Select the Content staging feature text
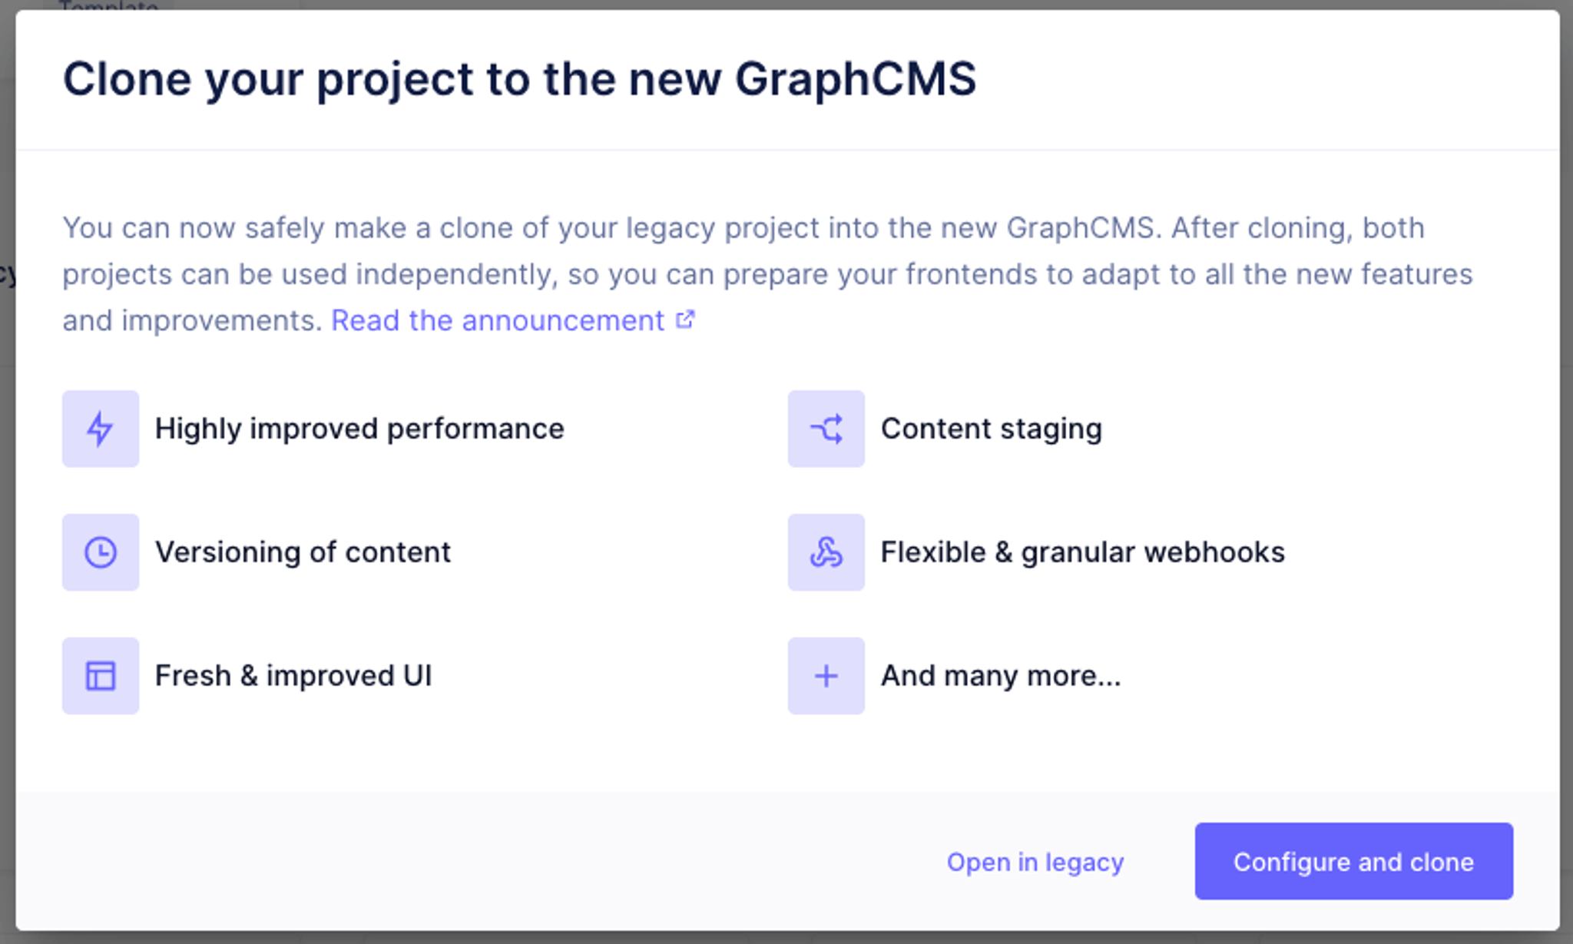 point(991,429)
